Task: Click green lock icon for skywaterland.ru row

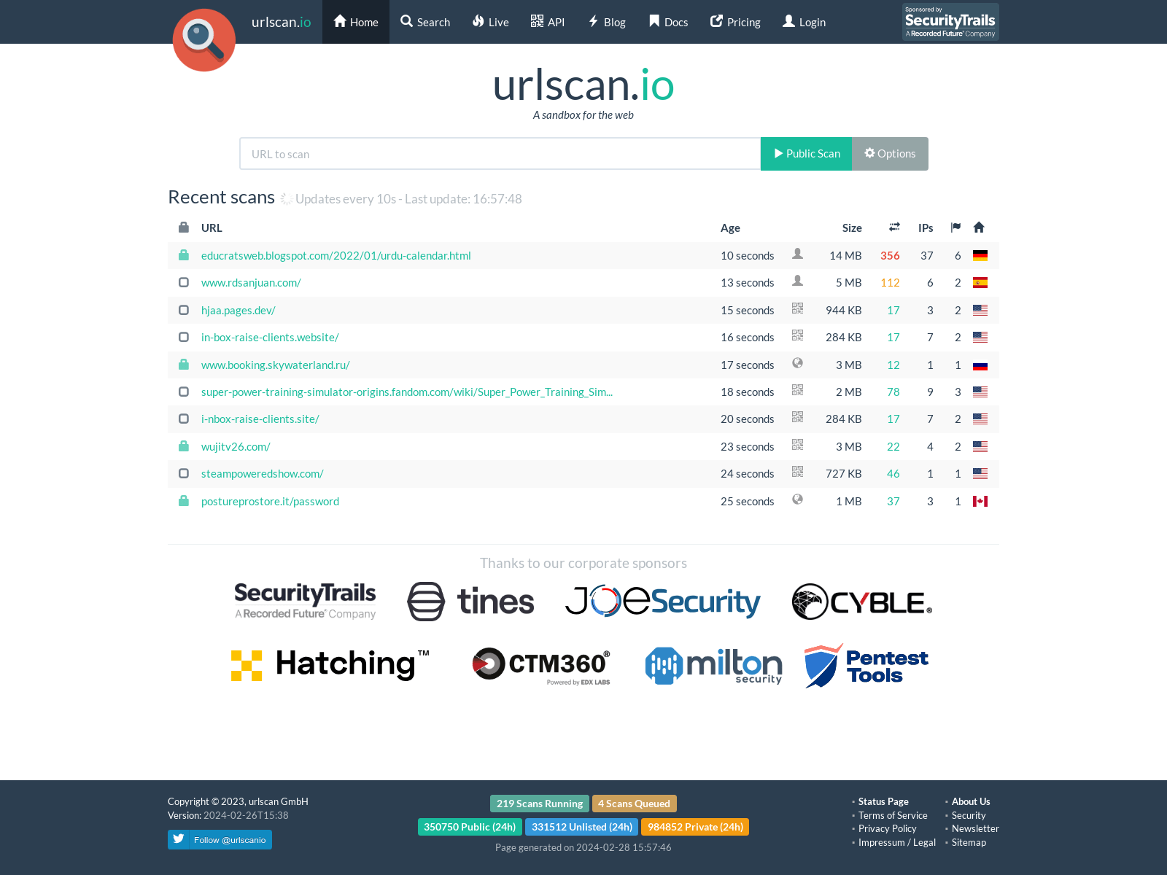Action: pyautogui.click(x=184, y=365)
